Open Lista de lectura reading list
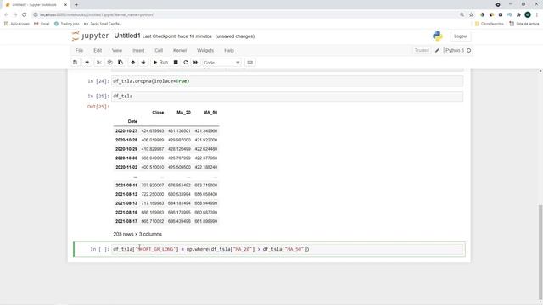Screen dimensions: 543x305 click(524, 24)
